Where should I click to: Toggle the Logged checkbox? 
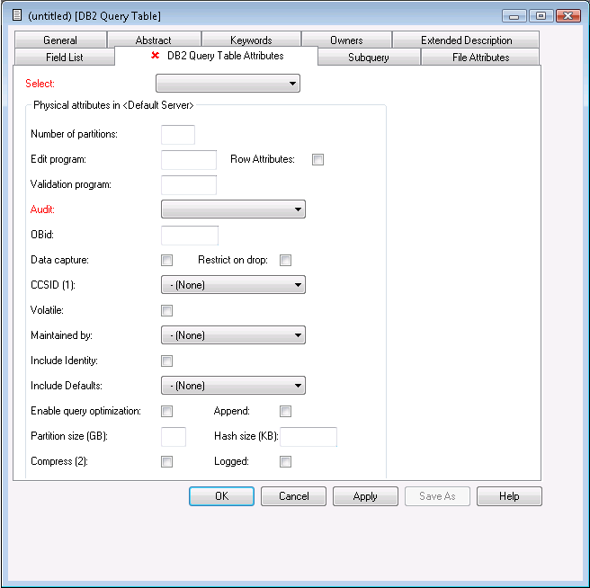[285, 462]
